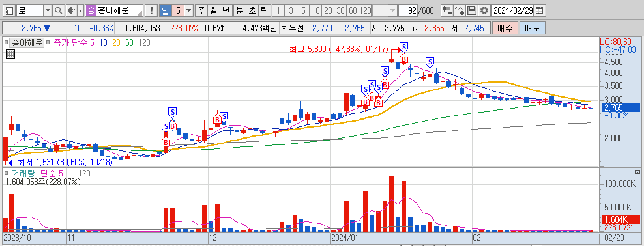644x246 pixels.
Task: Click the '종가 단순' moving average label
Action: pyautogui.click(x=71, y=42)
